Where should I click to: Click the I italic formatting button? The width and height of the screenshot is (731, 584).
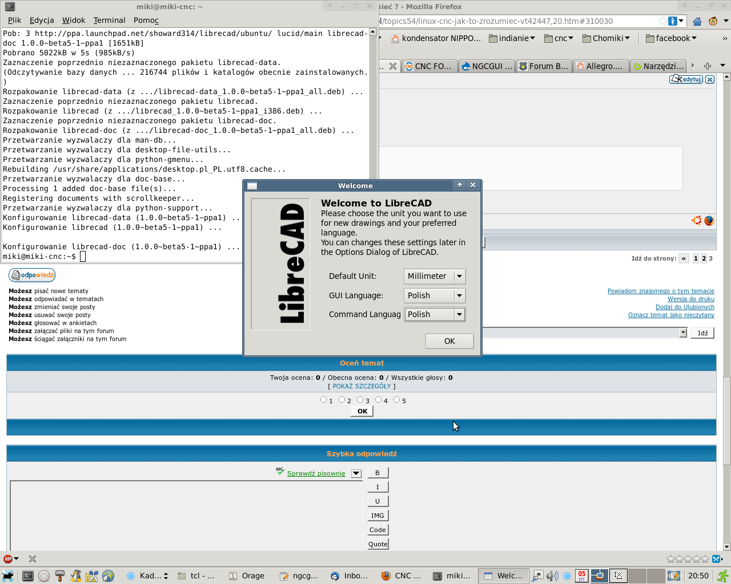377,487
